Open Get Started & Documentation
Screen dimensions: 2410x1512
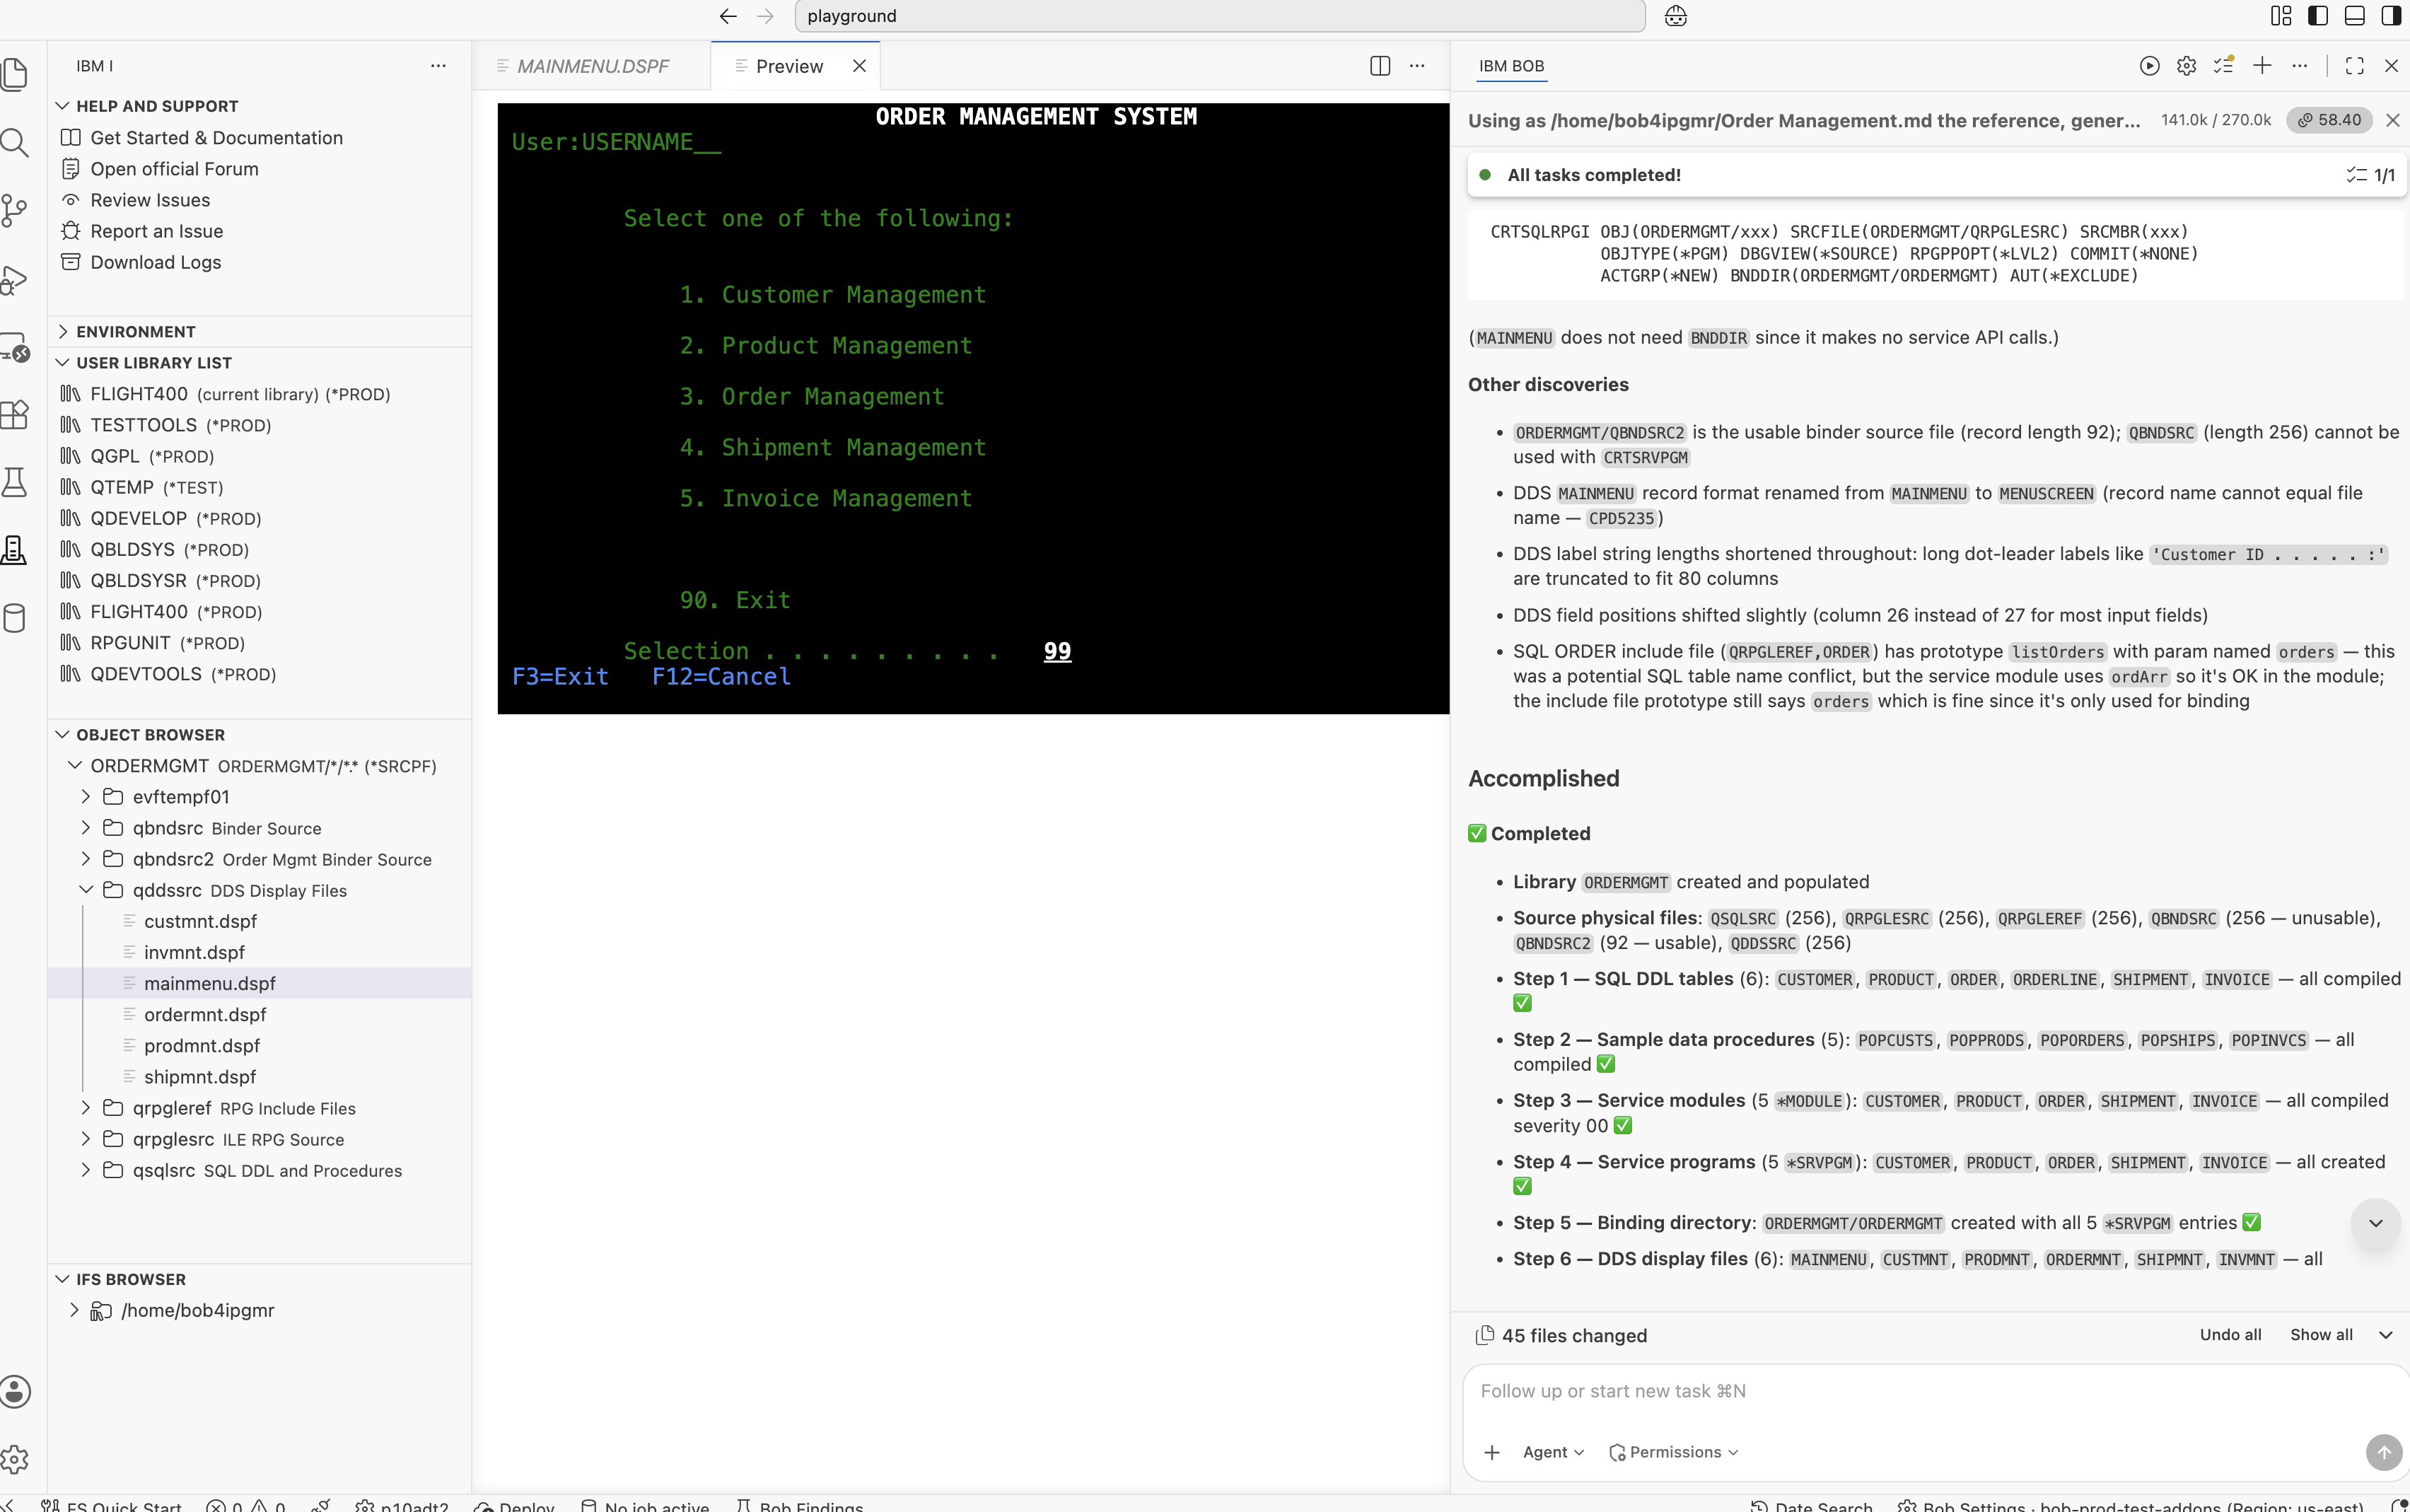point(216,138)
